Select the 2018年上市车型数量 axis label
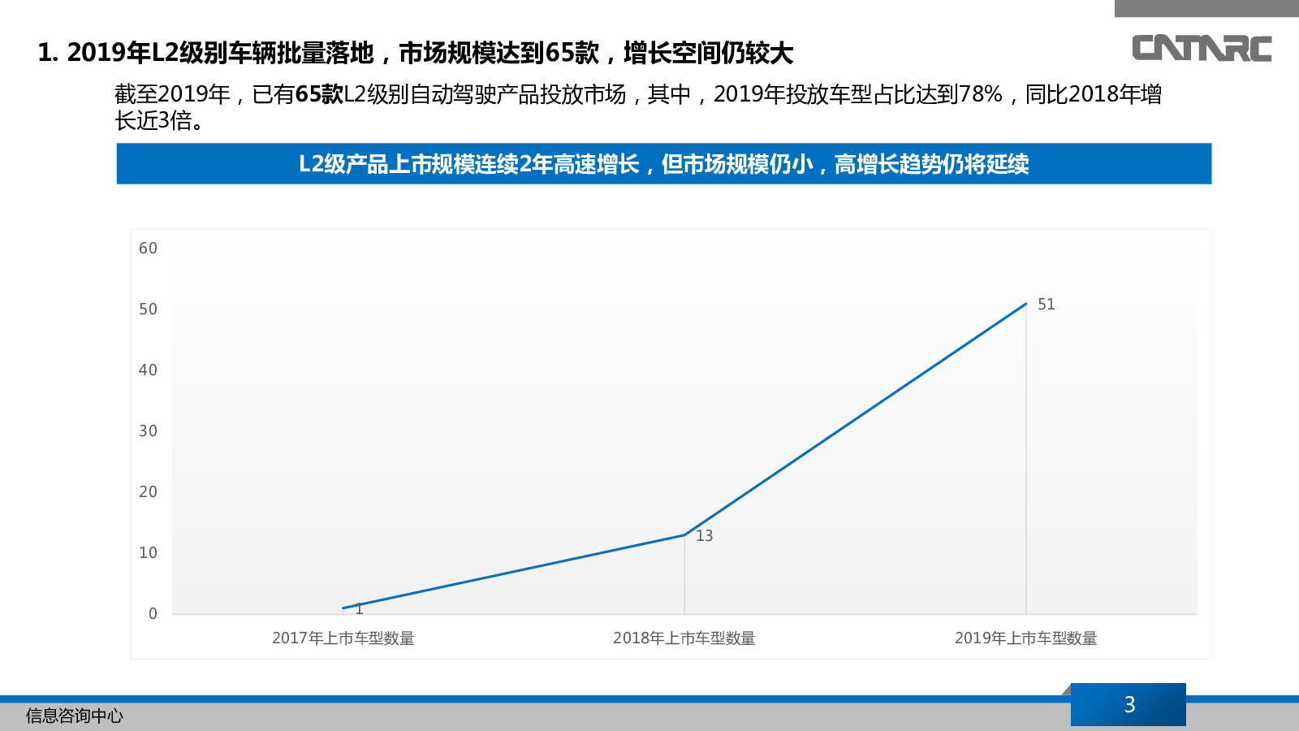 pyautogui.click(x=684, y=638)
